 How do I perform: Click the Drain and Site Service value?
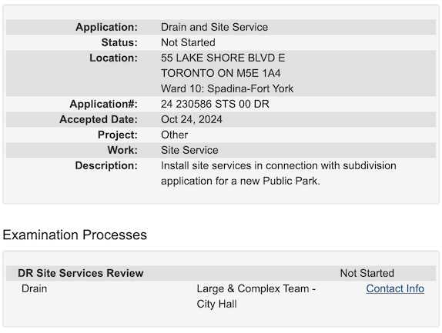(214, 28)
